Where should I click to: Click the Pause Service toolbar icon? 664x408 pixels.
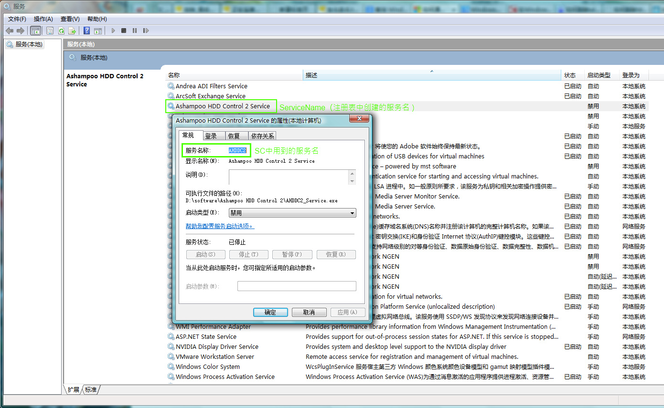135,31
